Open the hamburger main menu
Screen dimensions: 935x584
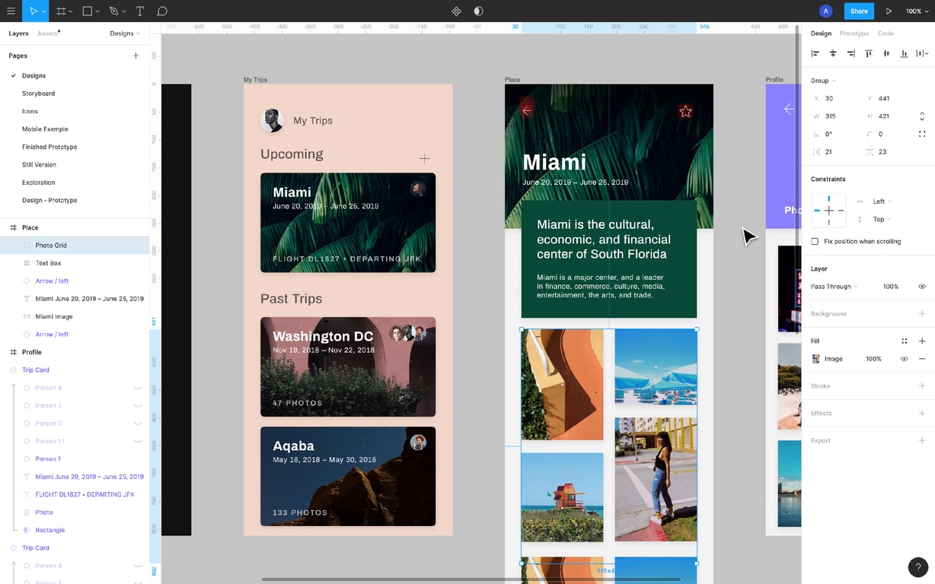pyautogui.click(x=11, y=11)
